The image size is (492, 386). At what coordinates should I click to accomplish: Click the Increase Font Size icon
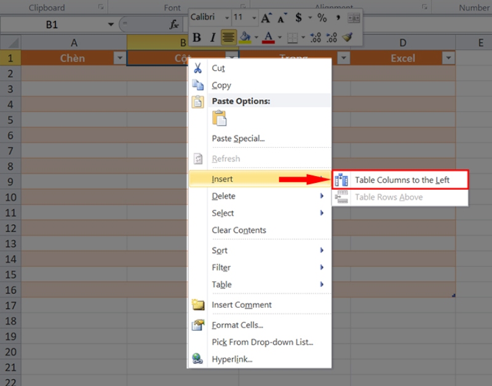click(266, 18)
